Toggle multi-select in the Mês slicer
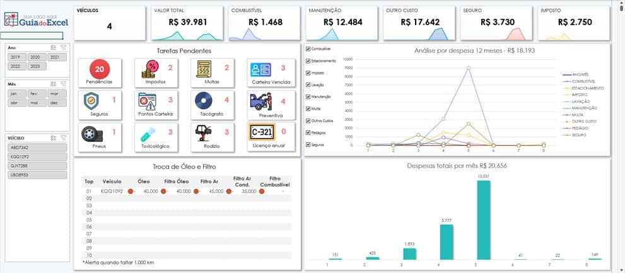 click(x=54, y=84)
